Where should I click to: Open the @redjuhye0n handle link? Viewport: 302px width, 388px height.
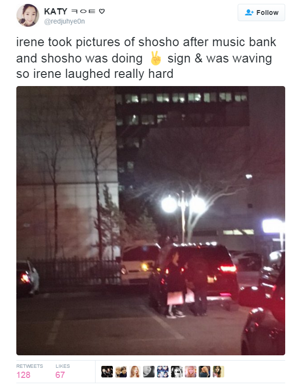point(64,22)
